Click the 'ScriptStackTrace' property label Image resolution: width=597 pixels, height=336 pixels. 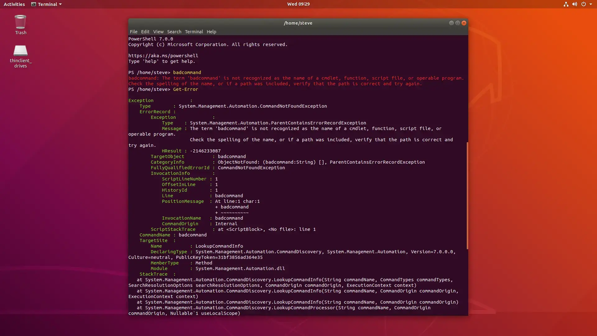pyautogui.click(x=173, y=229)
